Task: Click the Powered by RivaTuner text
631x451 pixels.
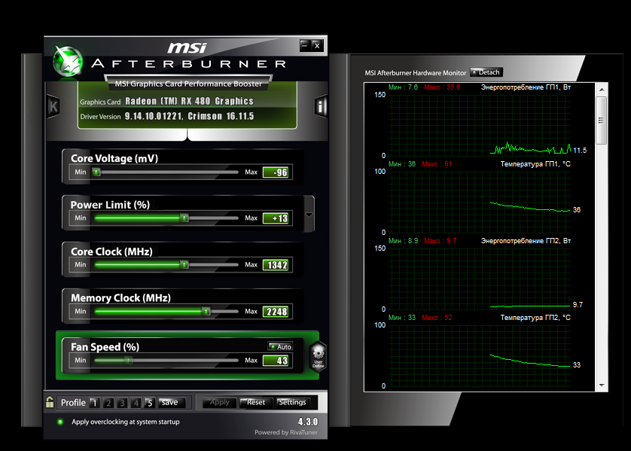Action: 285,432
